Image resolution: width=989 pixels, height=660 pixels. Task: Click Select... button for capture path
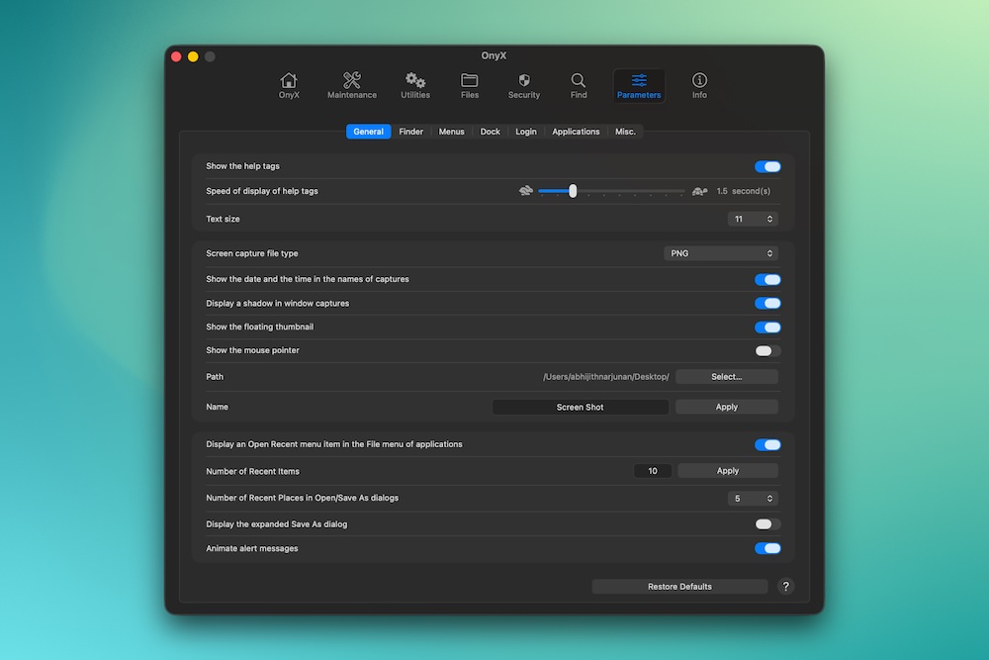click(x=726, y=377)
